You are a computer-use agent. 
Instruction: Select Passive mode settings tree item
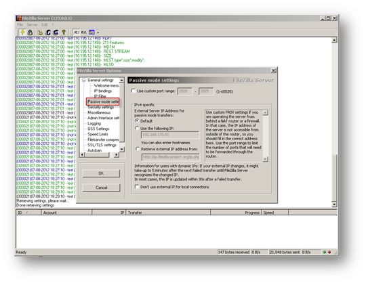103,102
